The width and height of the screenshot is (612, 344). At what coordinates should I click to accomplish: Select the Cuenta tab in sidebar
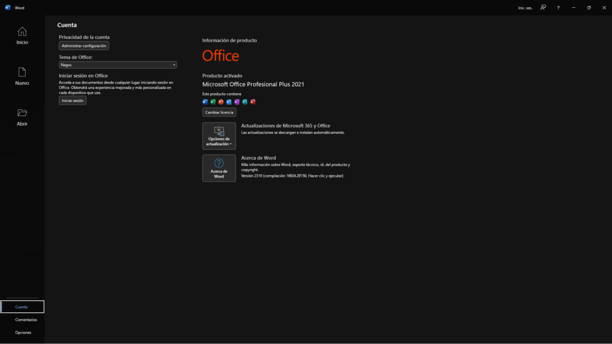(22, 307)
